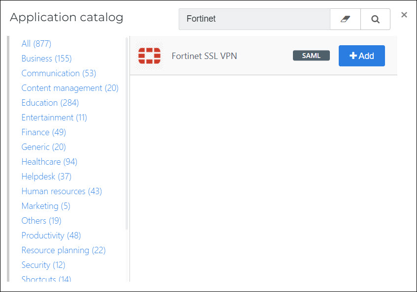This screenshot has height=292, width=417.
Task: Select Productivity (48) category
Action: pyautogui.click(x=51, y=235)
